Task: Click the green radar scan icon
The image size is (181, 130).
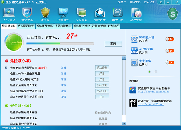Action: [14, 42]
